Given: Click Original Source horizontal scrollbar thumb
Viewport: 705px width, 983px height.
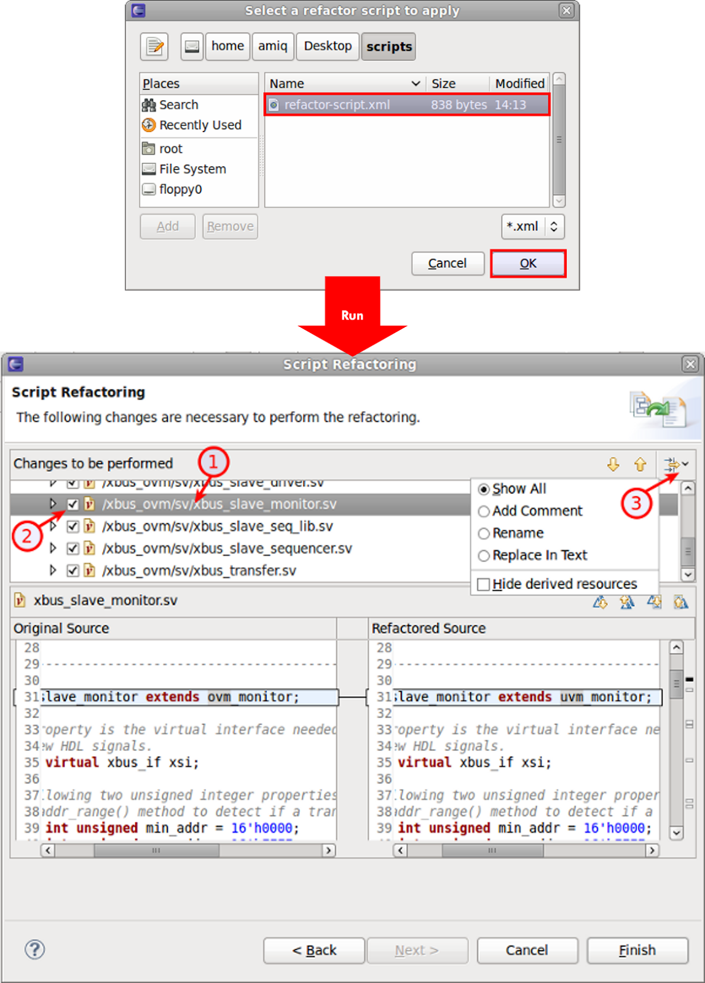Looking at the screenshot, I should (x=156, y=850).
